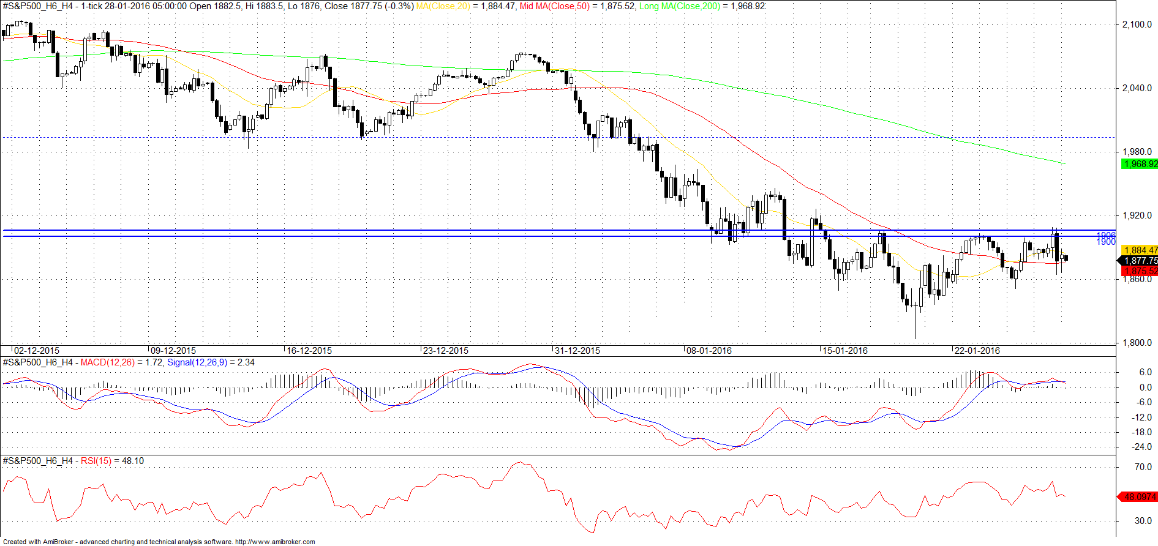This screenshot has height=546, width=1158.
Task: Open the www.amibroker.com link in footer
Action: click(x=275, y=542)
